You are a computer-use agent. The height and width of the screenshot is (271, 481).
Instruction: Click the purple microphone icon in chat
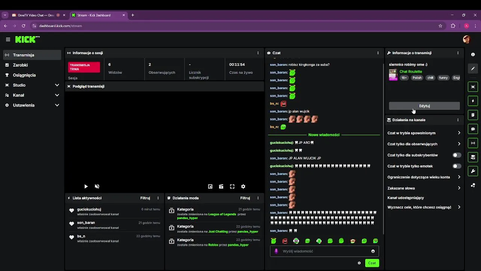coord(276,251)
